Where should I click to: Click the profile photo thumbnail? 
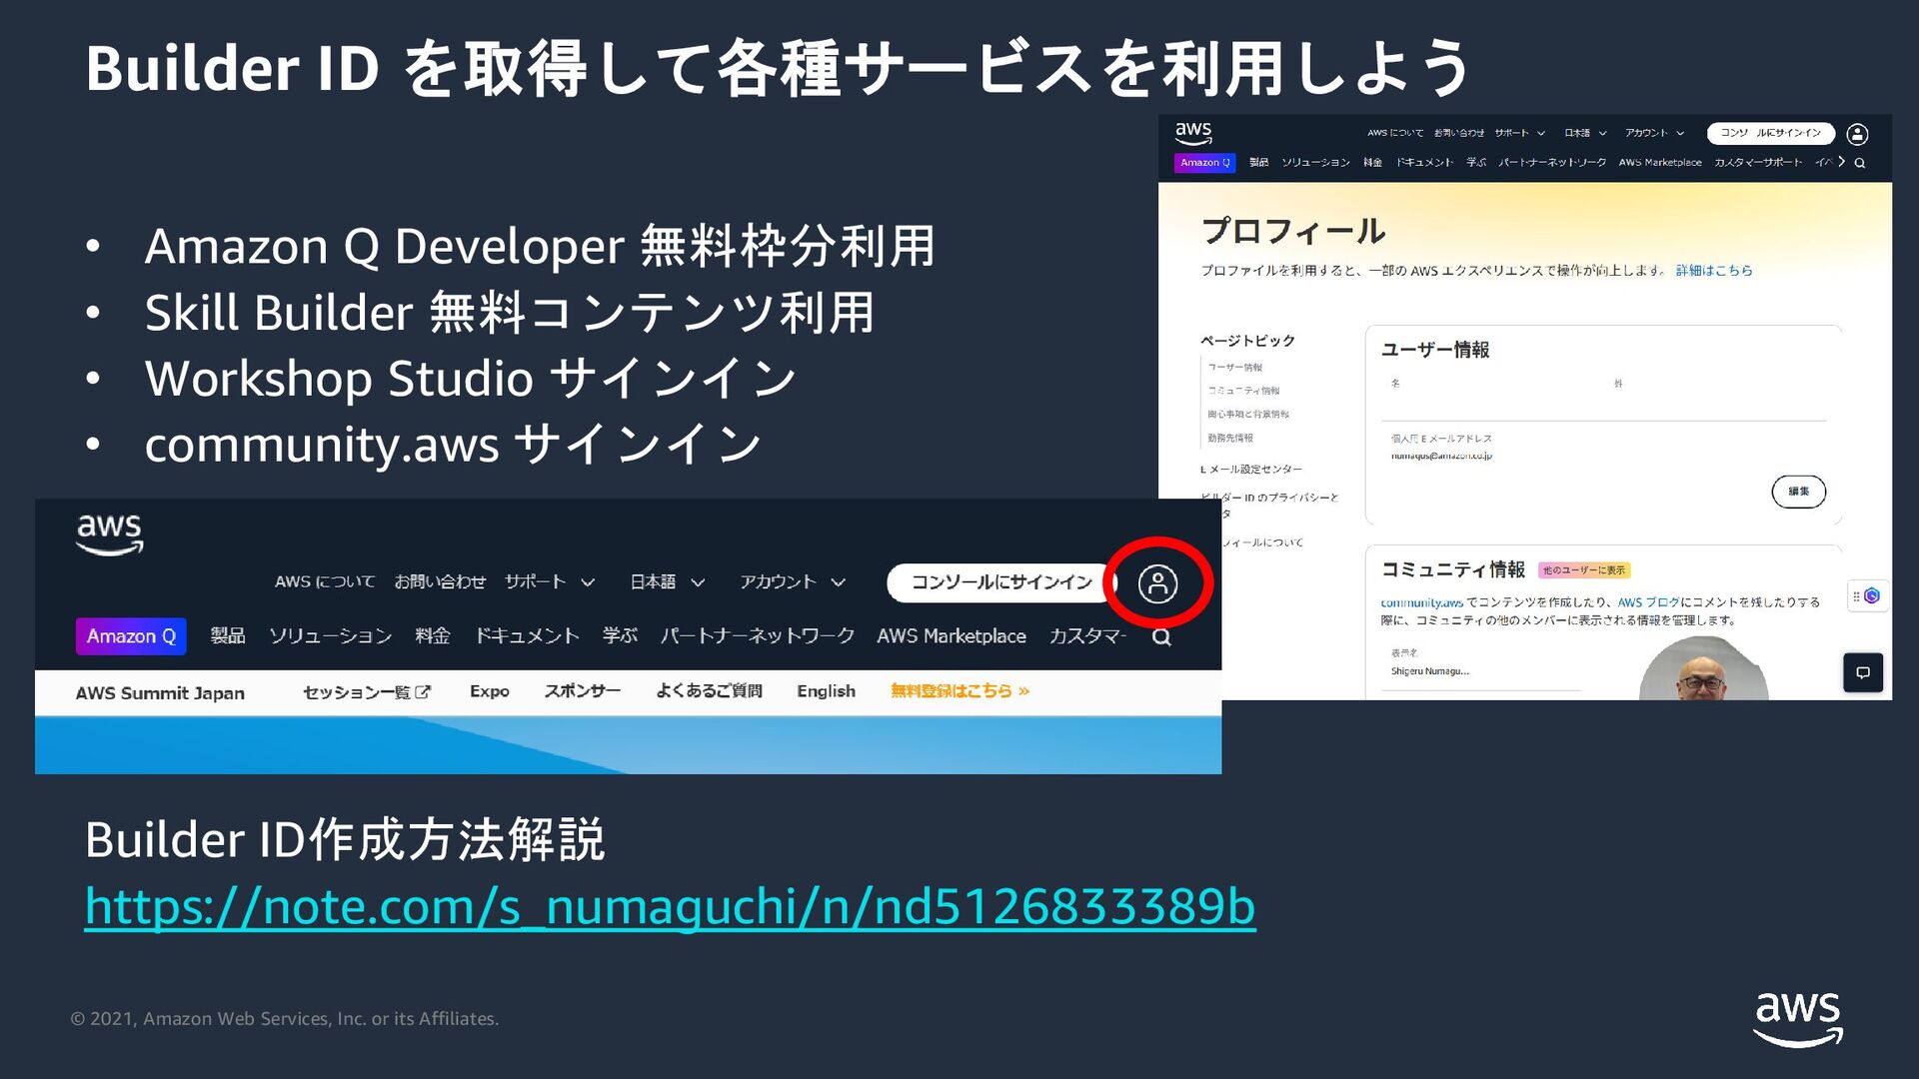tap(1702, 671)
